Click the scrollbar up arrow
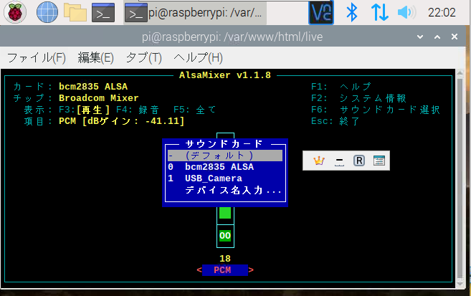471x296 pixels. [x=460, y=73]
